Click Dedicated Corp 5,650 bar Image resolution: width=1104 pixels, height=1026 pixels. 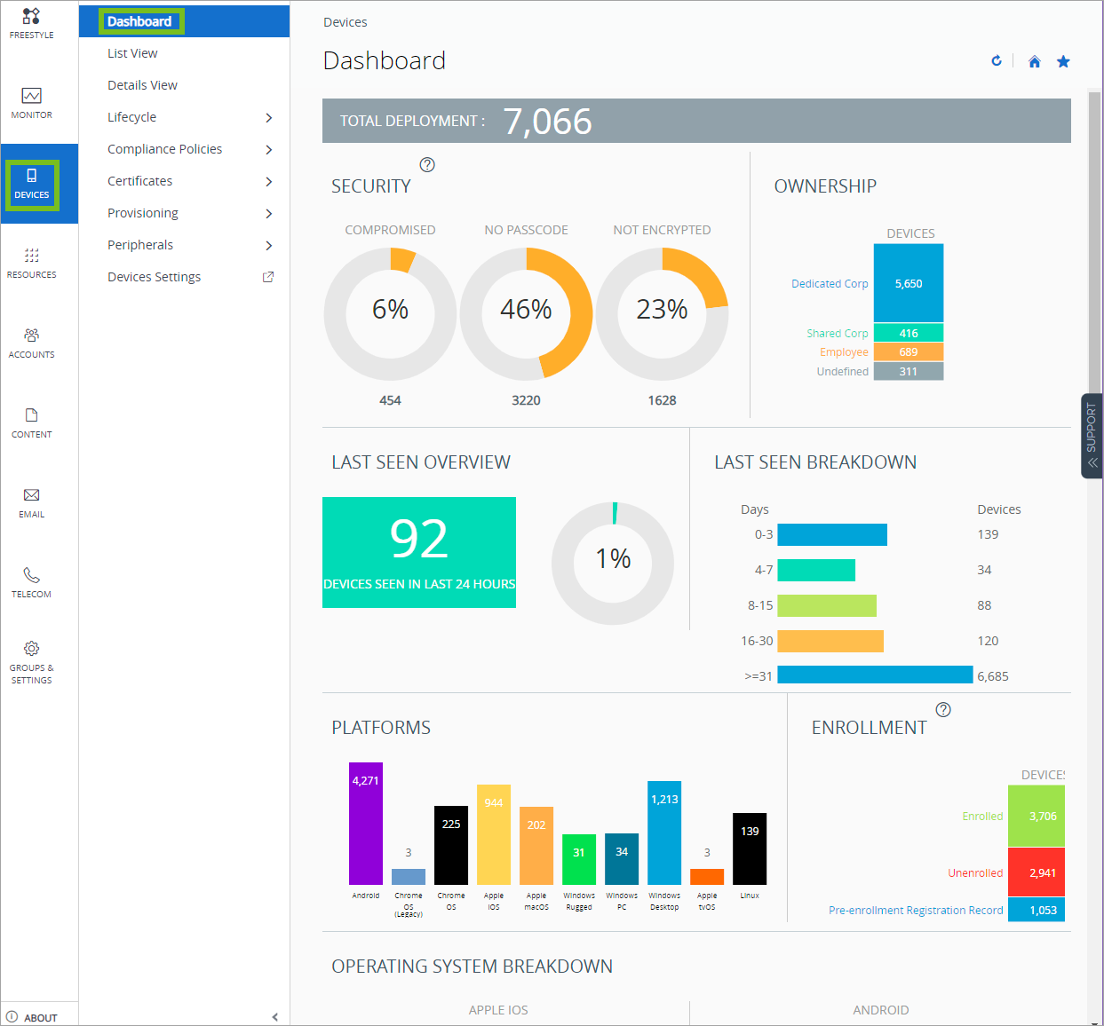[909, 283]
